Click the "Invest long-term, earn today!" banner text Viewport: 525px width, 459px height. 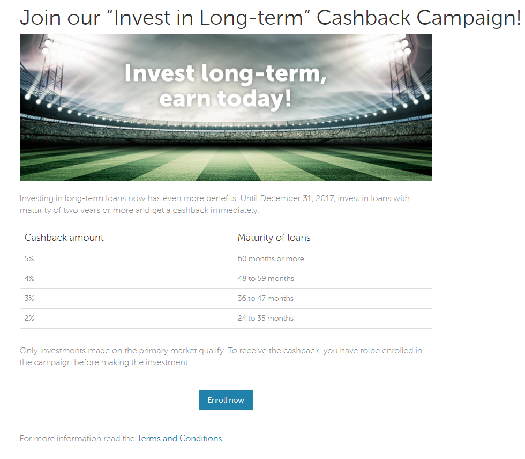pyautogui.click(x=226, y=86)
